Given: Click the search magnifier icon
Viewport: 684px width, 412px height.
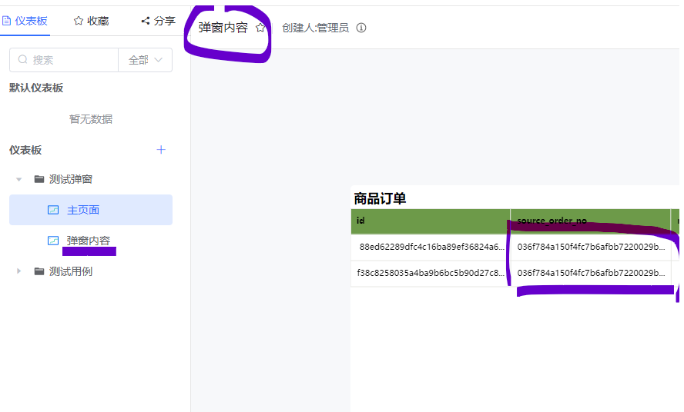Looking at the screenshot, I should (22, 60).
